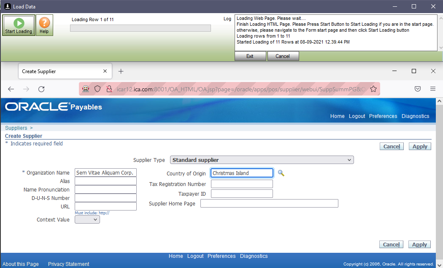Click the Supplier Home Page field

(269, 203)
